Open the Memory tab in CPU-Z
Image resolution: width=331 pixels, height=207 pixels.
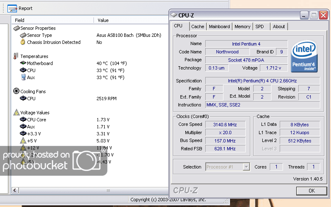(x=242, y=26)
